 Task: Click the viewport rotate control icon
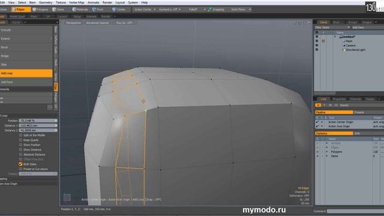click(x=299, y=23)
